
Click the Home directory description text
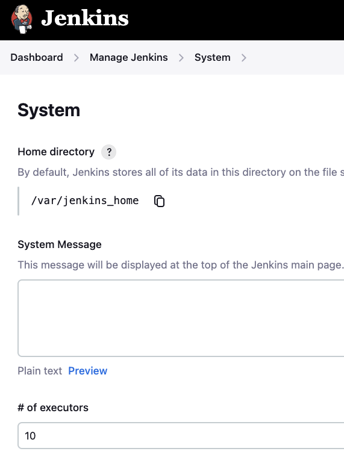coord(181,172)
